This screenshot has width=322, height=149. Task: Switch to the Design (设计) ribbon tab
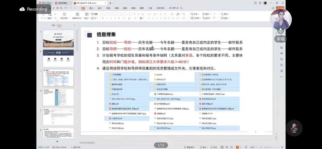click(x=100, y=8)
